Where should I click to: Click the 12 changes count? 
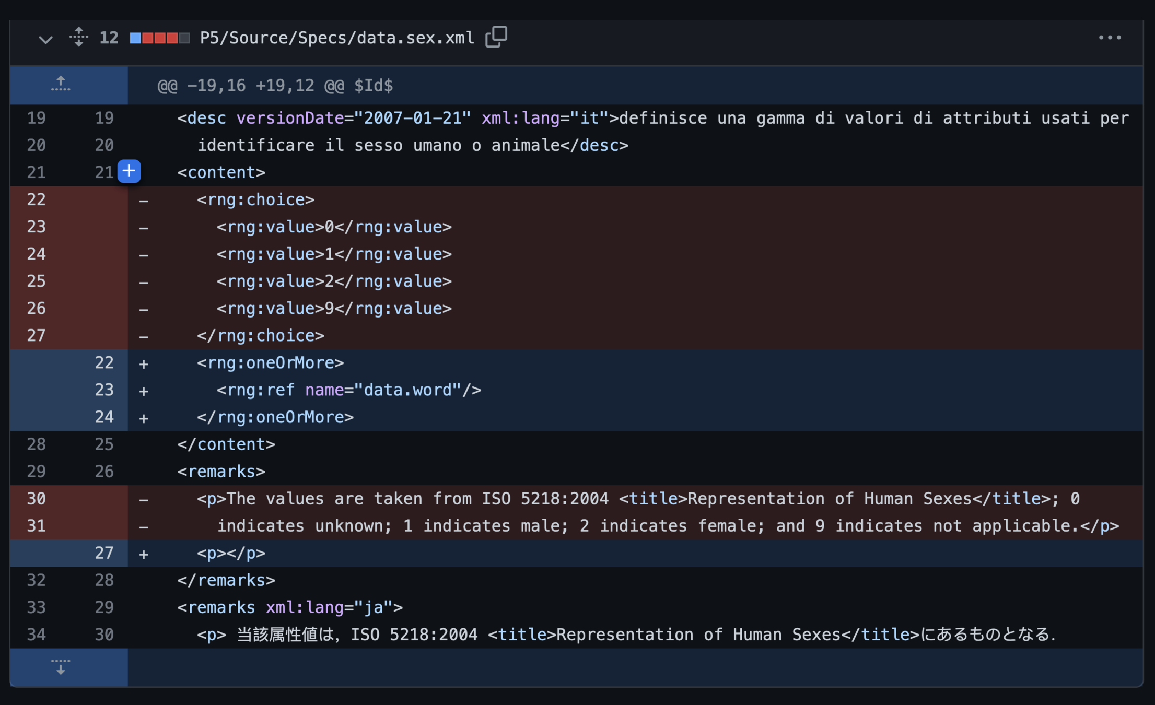click(x=109, y=38)
